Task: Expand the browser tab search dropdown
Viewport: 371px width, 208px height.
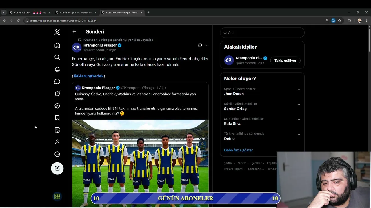Action: [x=4, y=12]
